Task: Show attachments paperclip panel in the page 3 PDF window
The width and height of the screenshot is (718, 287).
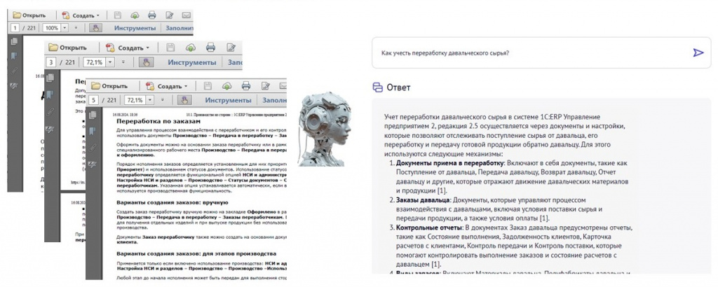Action: (x=50, y=112)
